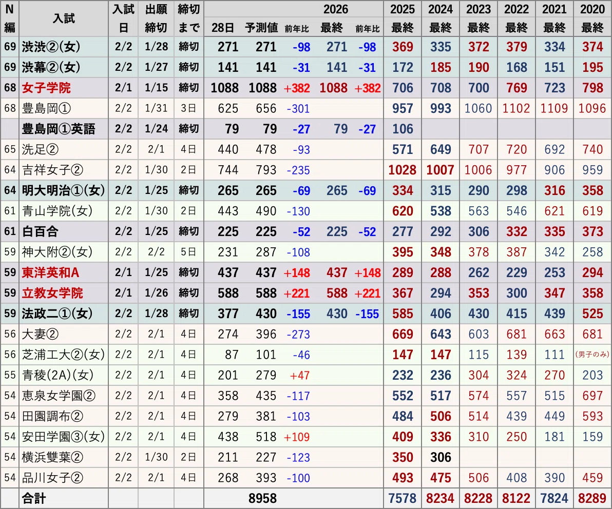
Task: Select the 大妻② row label
Action: click(x=40, y=334)
